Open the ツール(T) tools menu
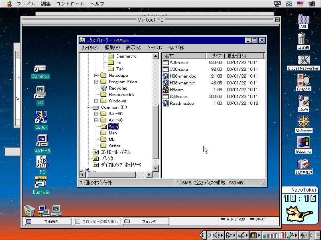The image size is (321, 240). [154, 48]
